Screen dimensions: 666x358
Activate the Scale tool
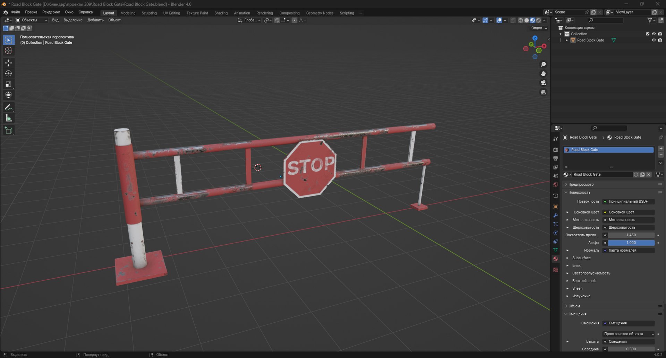tap(9, 84)
